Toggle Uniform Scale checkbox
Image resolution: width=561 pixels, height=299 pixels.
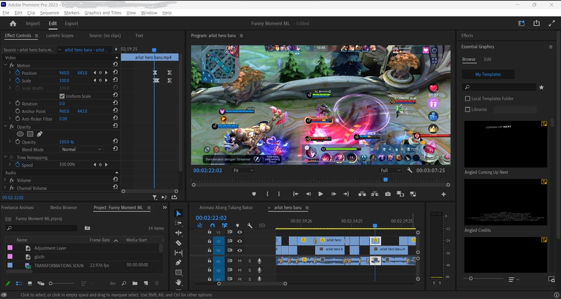click(x=62, y=96)
